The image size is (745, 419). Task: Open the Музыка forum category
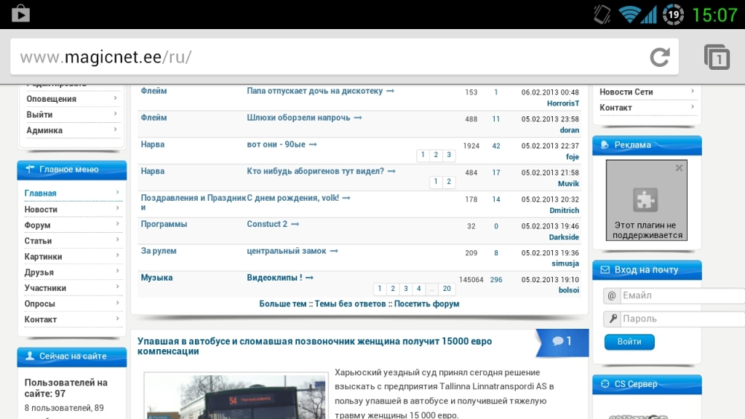[156, 278]
